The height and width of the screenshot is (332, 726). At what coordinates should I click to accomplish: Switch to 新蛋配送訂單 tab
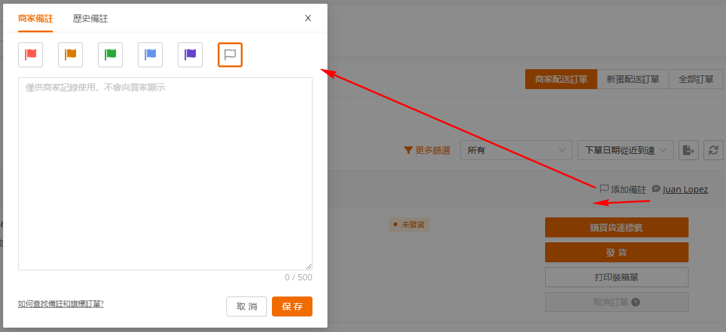click(x=633, y=79)
